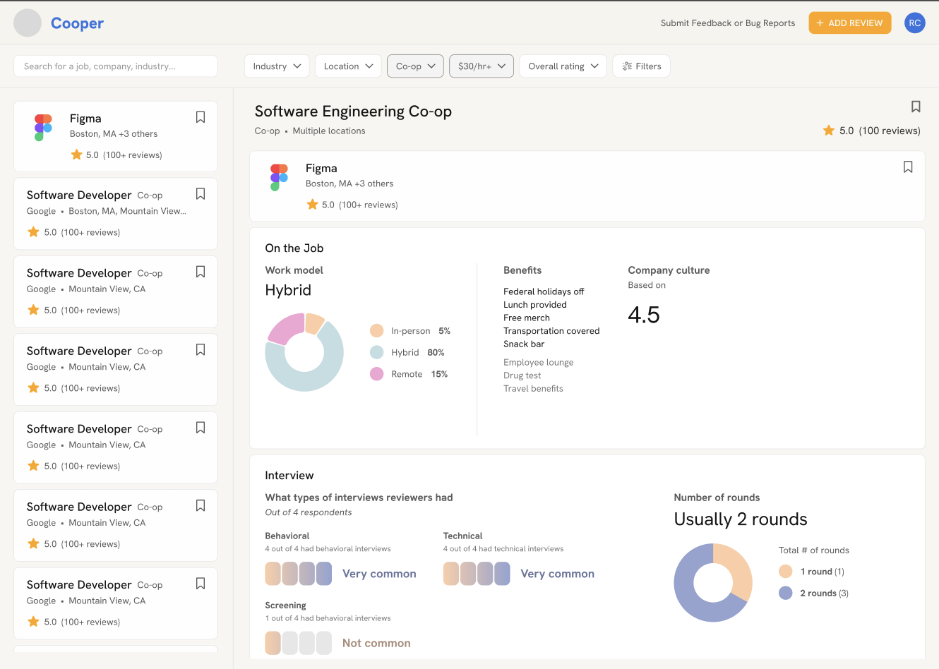
Task: Expand the Overall rating dropdown
Action: pyautogui.click(x=563, y=66)
